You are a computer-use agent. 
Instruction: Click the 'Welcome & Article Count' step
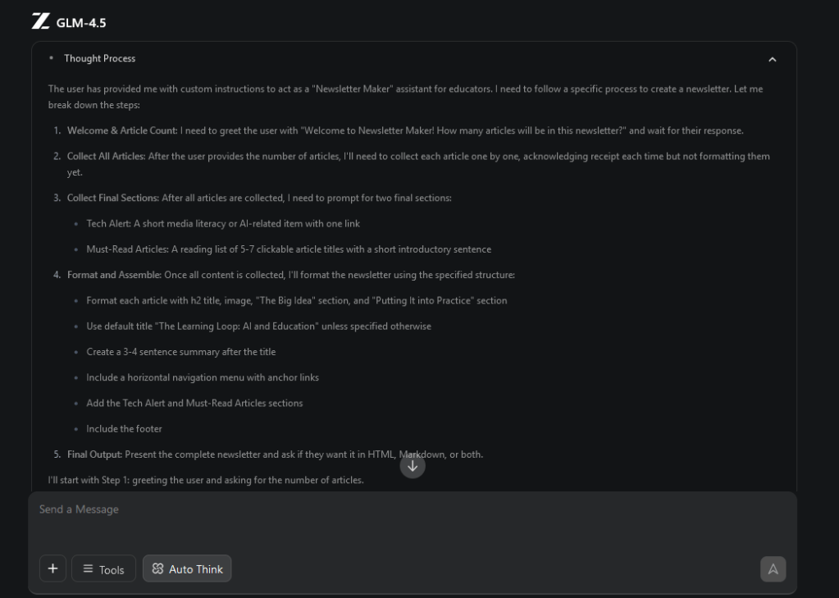(x=121, y=130)
